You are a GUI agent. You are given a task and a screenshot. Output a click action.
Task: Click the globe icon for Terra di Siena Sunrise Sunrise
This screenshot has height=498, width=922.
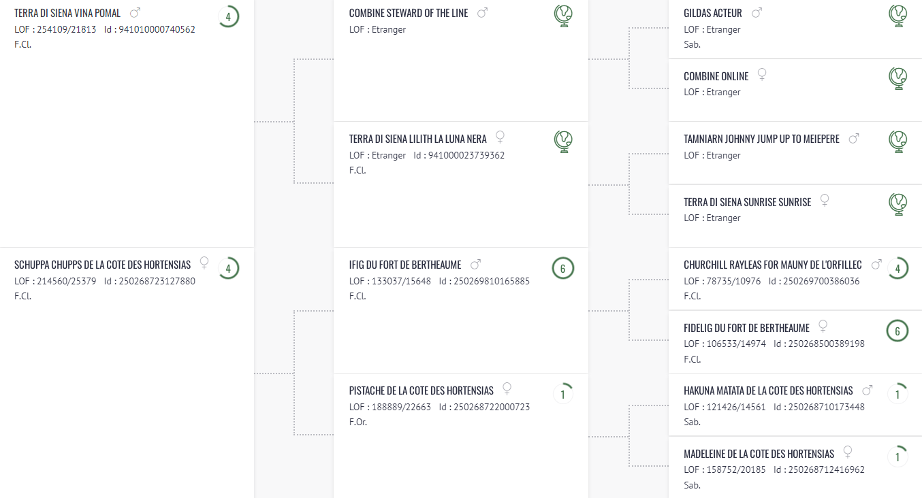tap(897, 205)
